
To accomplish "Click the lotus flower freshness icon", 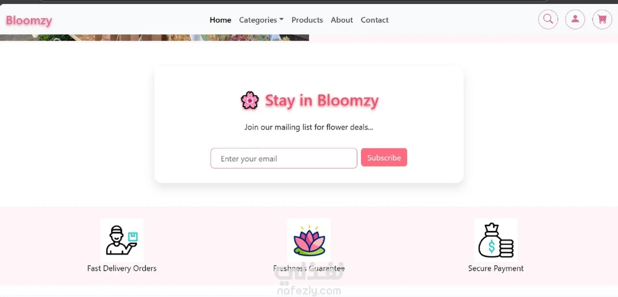I will (x=309, y=240).
